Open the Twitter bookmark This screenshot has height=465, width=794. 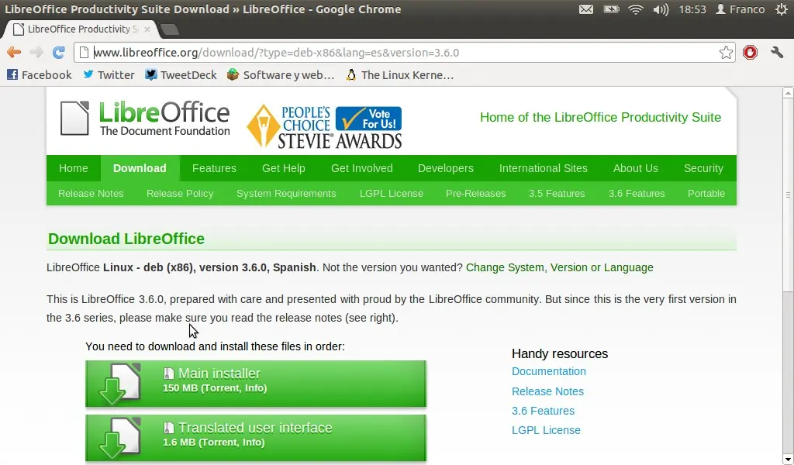[x=109, y=75]
